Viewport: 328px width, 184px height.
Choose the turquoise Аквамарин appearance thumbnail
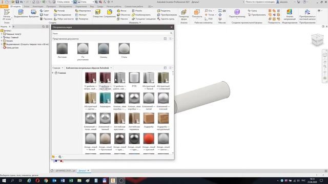point(105,98)
